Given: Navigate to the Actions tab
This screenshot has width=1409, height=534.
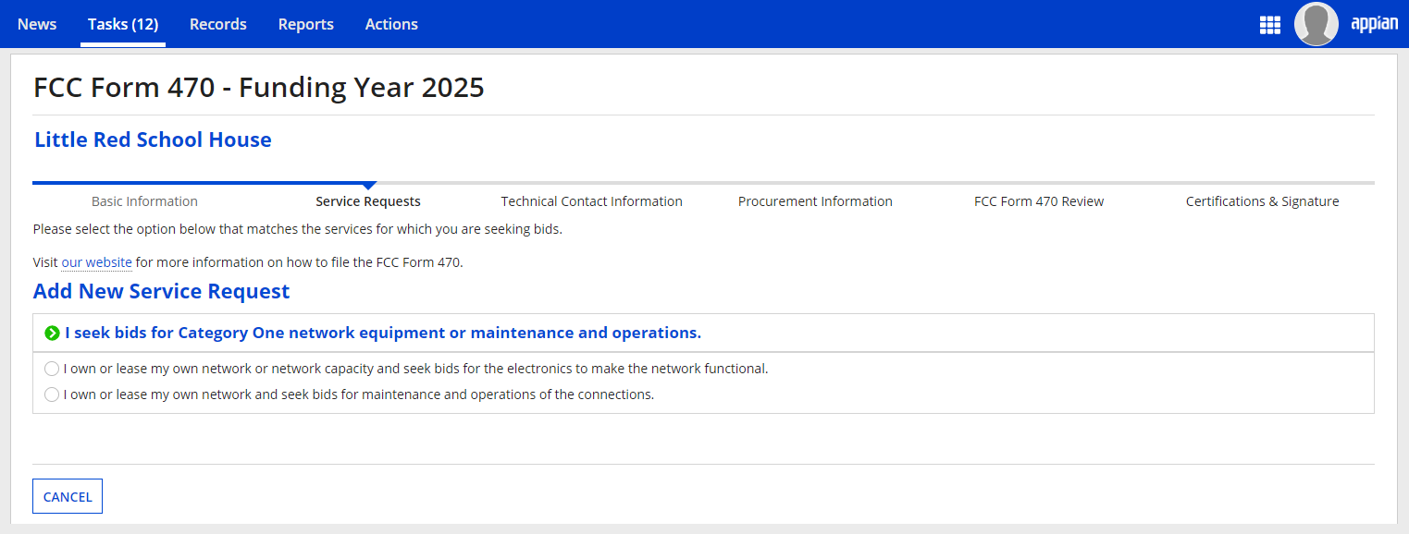Looking at the screenshot, I should (x=391, y=24).
